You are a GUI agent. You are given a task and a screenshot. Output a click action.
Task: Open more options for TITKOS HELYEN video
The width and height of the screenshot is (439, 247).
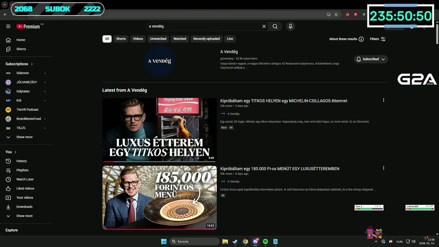coord(383,100)
